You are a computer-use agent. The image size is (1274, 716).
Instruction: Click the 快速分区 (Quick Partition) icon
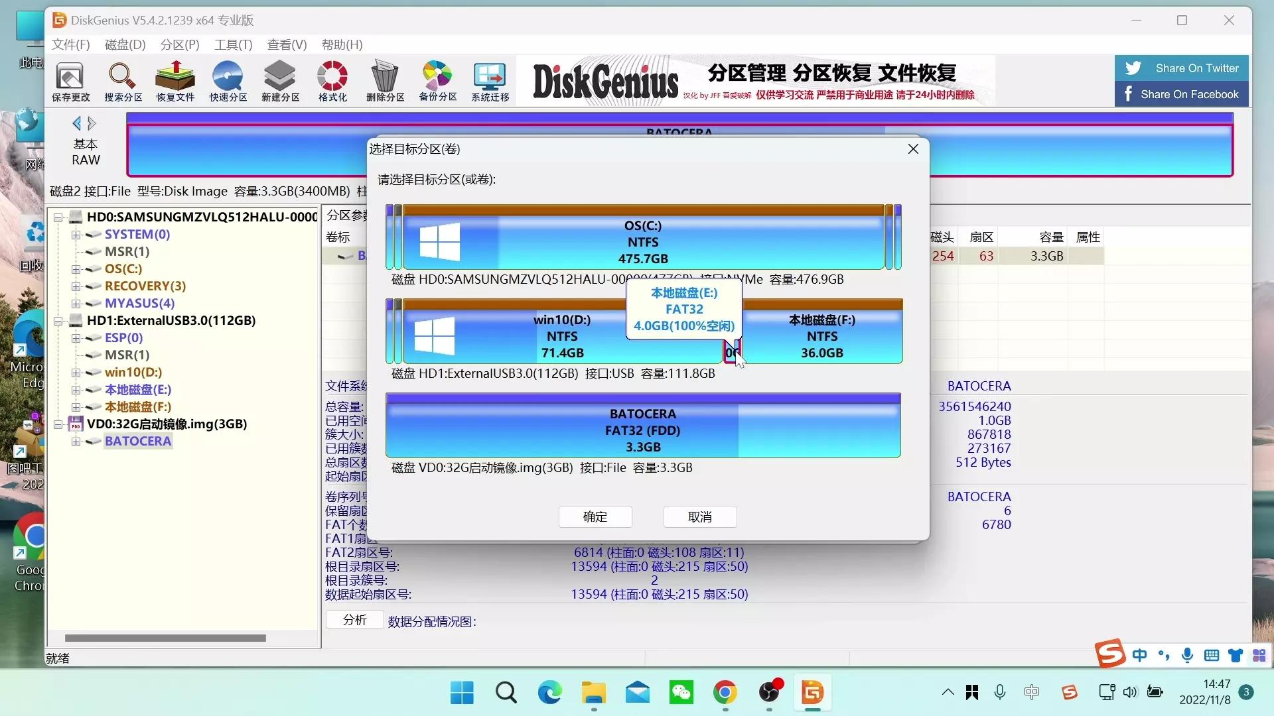(228, 80)
